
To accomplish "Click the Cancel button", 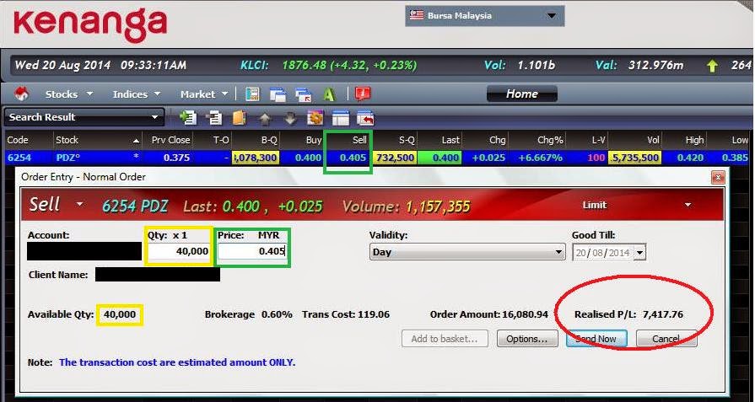I will tap(666, 339).
